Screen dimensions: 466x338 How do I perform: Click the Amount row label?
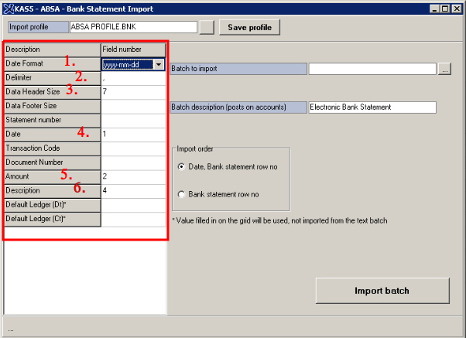(x=53, y=177)
